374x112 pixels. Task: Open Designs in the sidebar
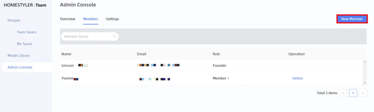point(14,20)
